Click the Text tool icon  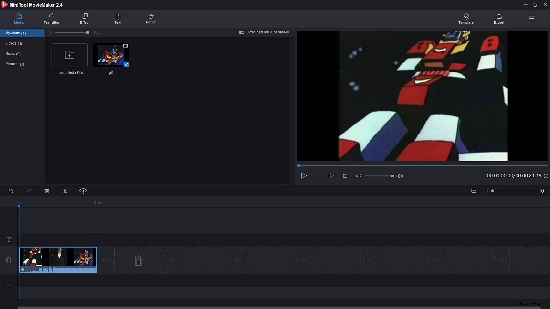[117, 19]
